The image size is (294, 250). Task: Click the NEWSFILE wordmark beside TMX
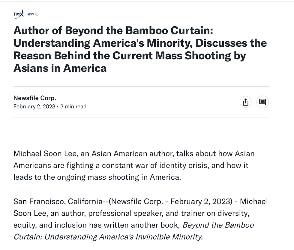[33, 14]
